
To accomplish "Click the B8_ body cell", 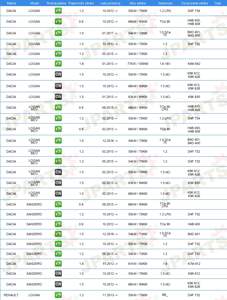I will (165, 295).
